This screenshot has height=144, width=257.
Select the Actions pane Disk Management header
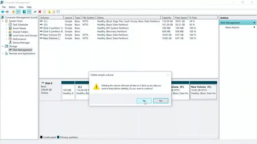(x=238, y=22)
